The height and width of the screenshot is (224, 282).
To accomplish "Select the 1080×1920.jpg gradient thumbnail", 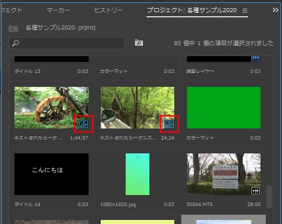I will [137, 174].
